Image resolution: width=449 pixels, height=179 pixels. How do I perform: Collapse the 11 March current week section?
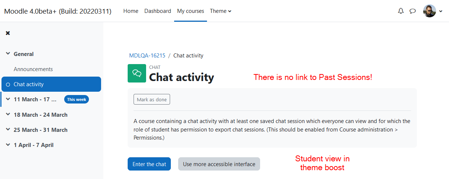click(8, 99)
